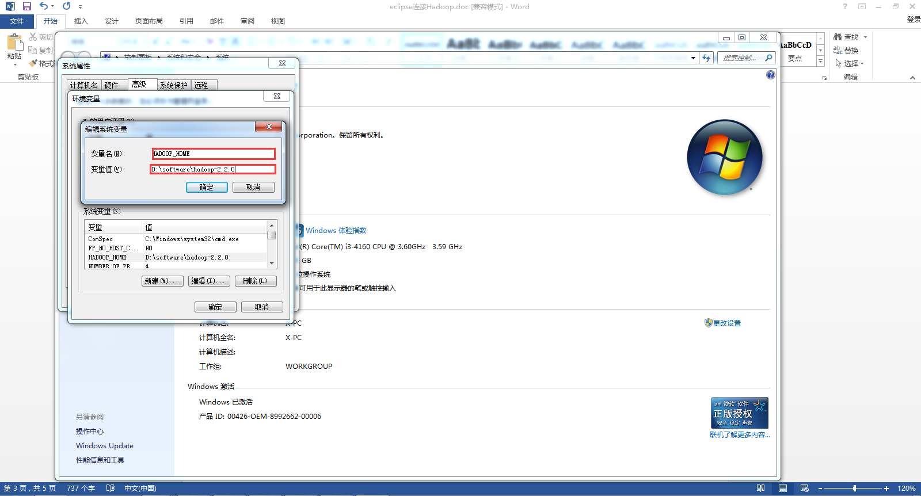Switch to 系统保护 tab in 系统属性
The width and height of the screenshot is (921, 496).
174,85
